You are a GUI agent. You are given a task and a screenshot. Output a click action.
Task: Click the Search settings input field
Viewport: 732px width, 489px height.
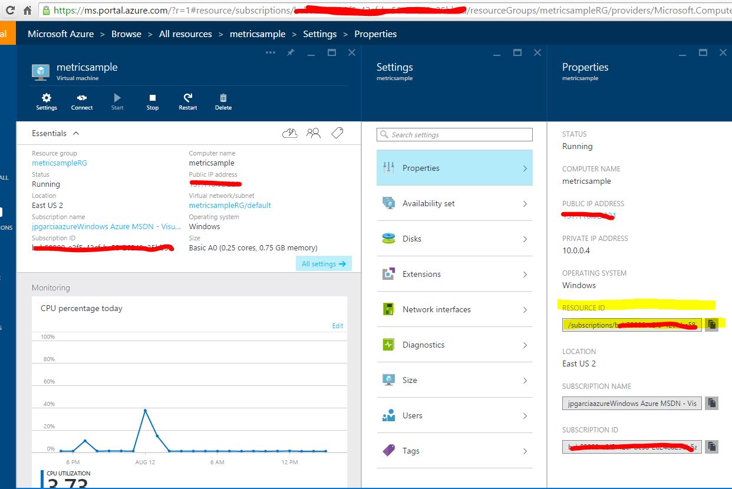coord(454,135)
